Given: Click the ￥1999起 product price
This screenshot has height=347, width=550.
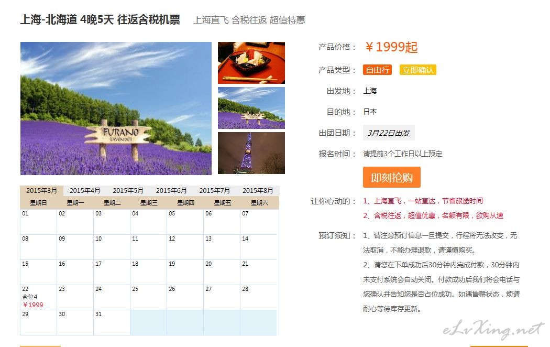Looking at the screenshot, I should (391, 47).
